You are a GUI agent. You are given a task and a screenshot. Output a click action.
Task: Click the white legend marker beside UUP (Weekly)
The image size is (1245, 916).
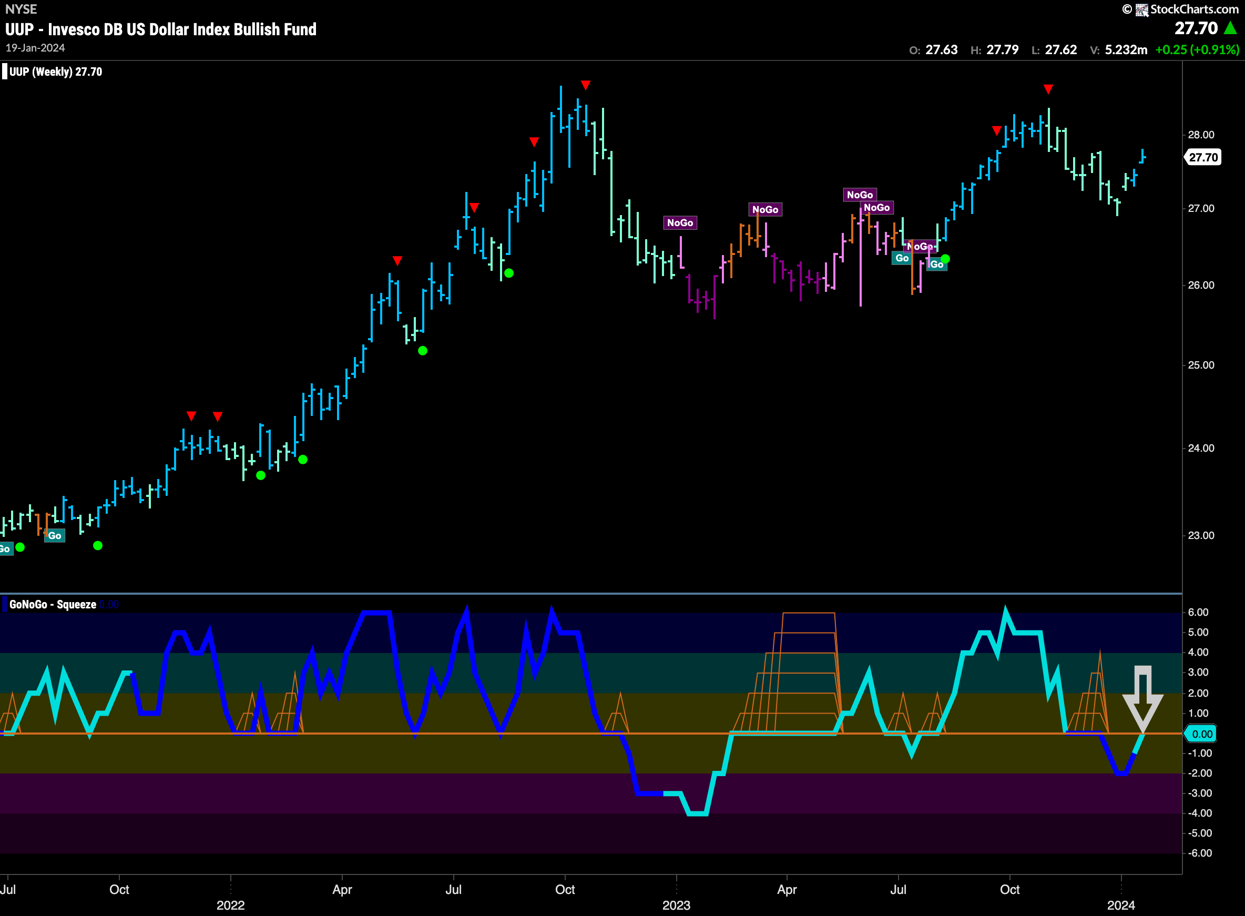click(x=4, y=72)
